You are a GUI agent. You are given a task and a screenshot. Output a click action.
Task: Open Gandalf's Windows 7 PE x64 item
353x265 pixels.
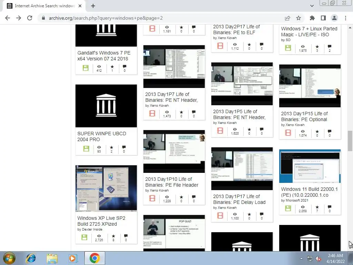click(104, 56)
